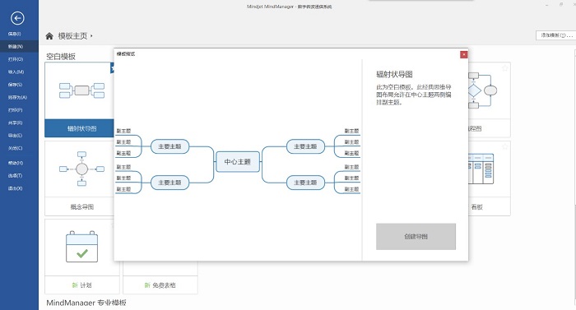Screen dimensions: 576x310
Task: Open 帮助(H) in the sidebar
Action: 16,163
